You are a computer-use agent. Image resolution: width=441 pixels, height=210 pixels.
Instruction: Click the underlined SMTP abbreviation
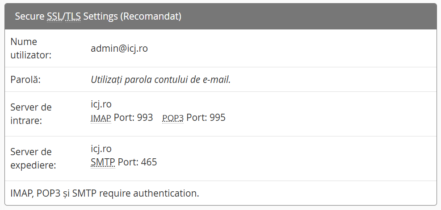pyautogui.click(x=103, y=162)
